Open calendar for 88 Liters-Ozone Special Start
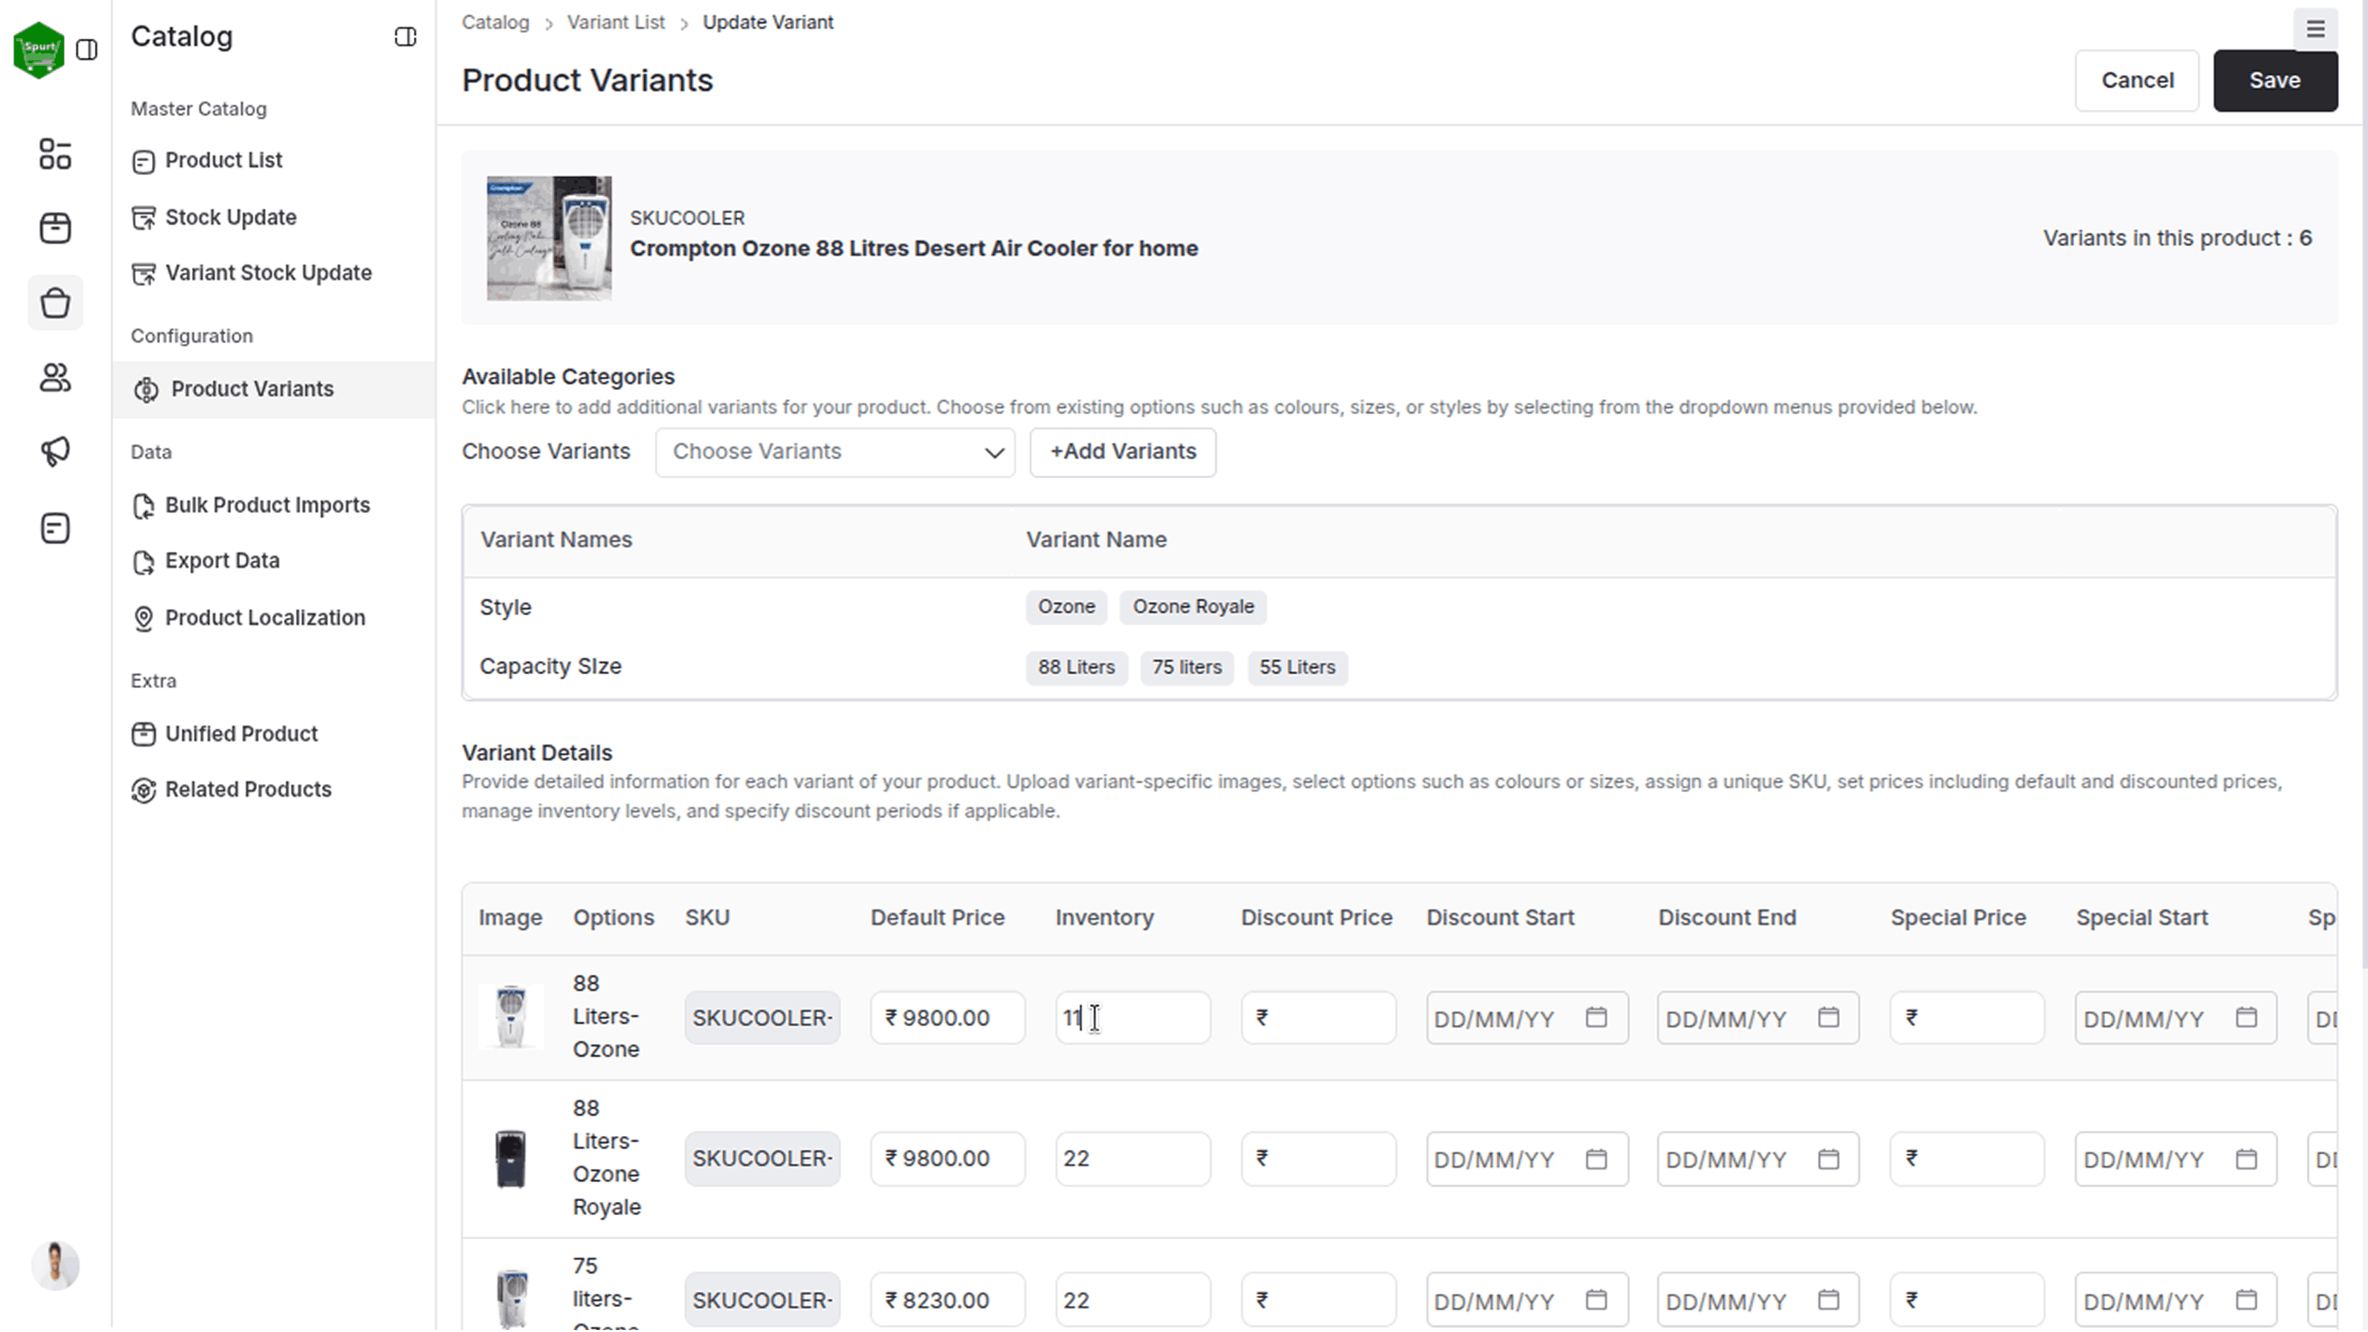 click(2247, 1018)
